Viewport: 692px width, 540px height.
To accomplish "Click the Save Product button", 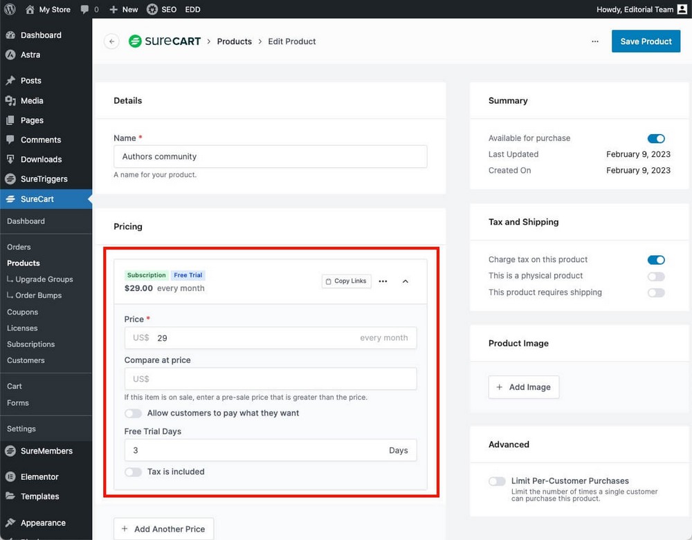I will [x=646, y=41].
